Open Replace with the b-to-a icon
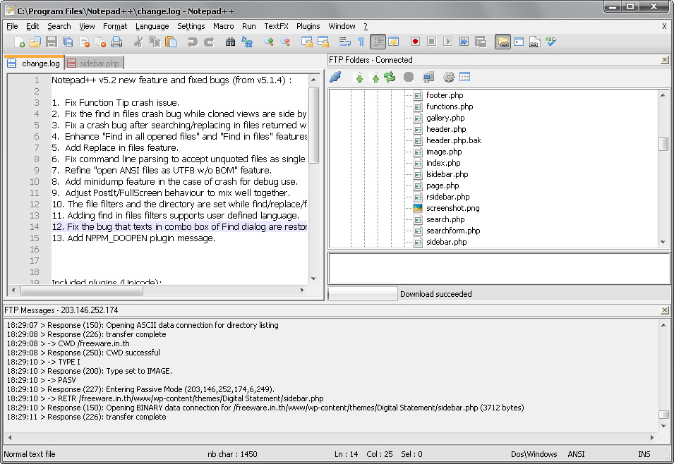The width and height of the screenshot is (674, 464). 247,42
